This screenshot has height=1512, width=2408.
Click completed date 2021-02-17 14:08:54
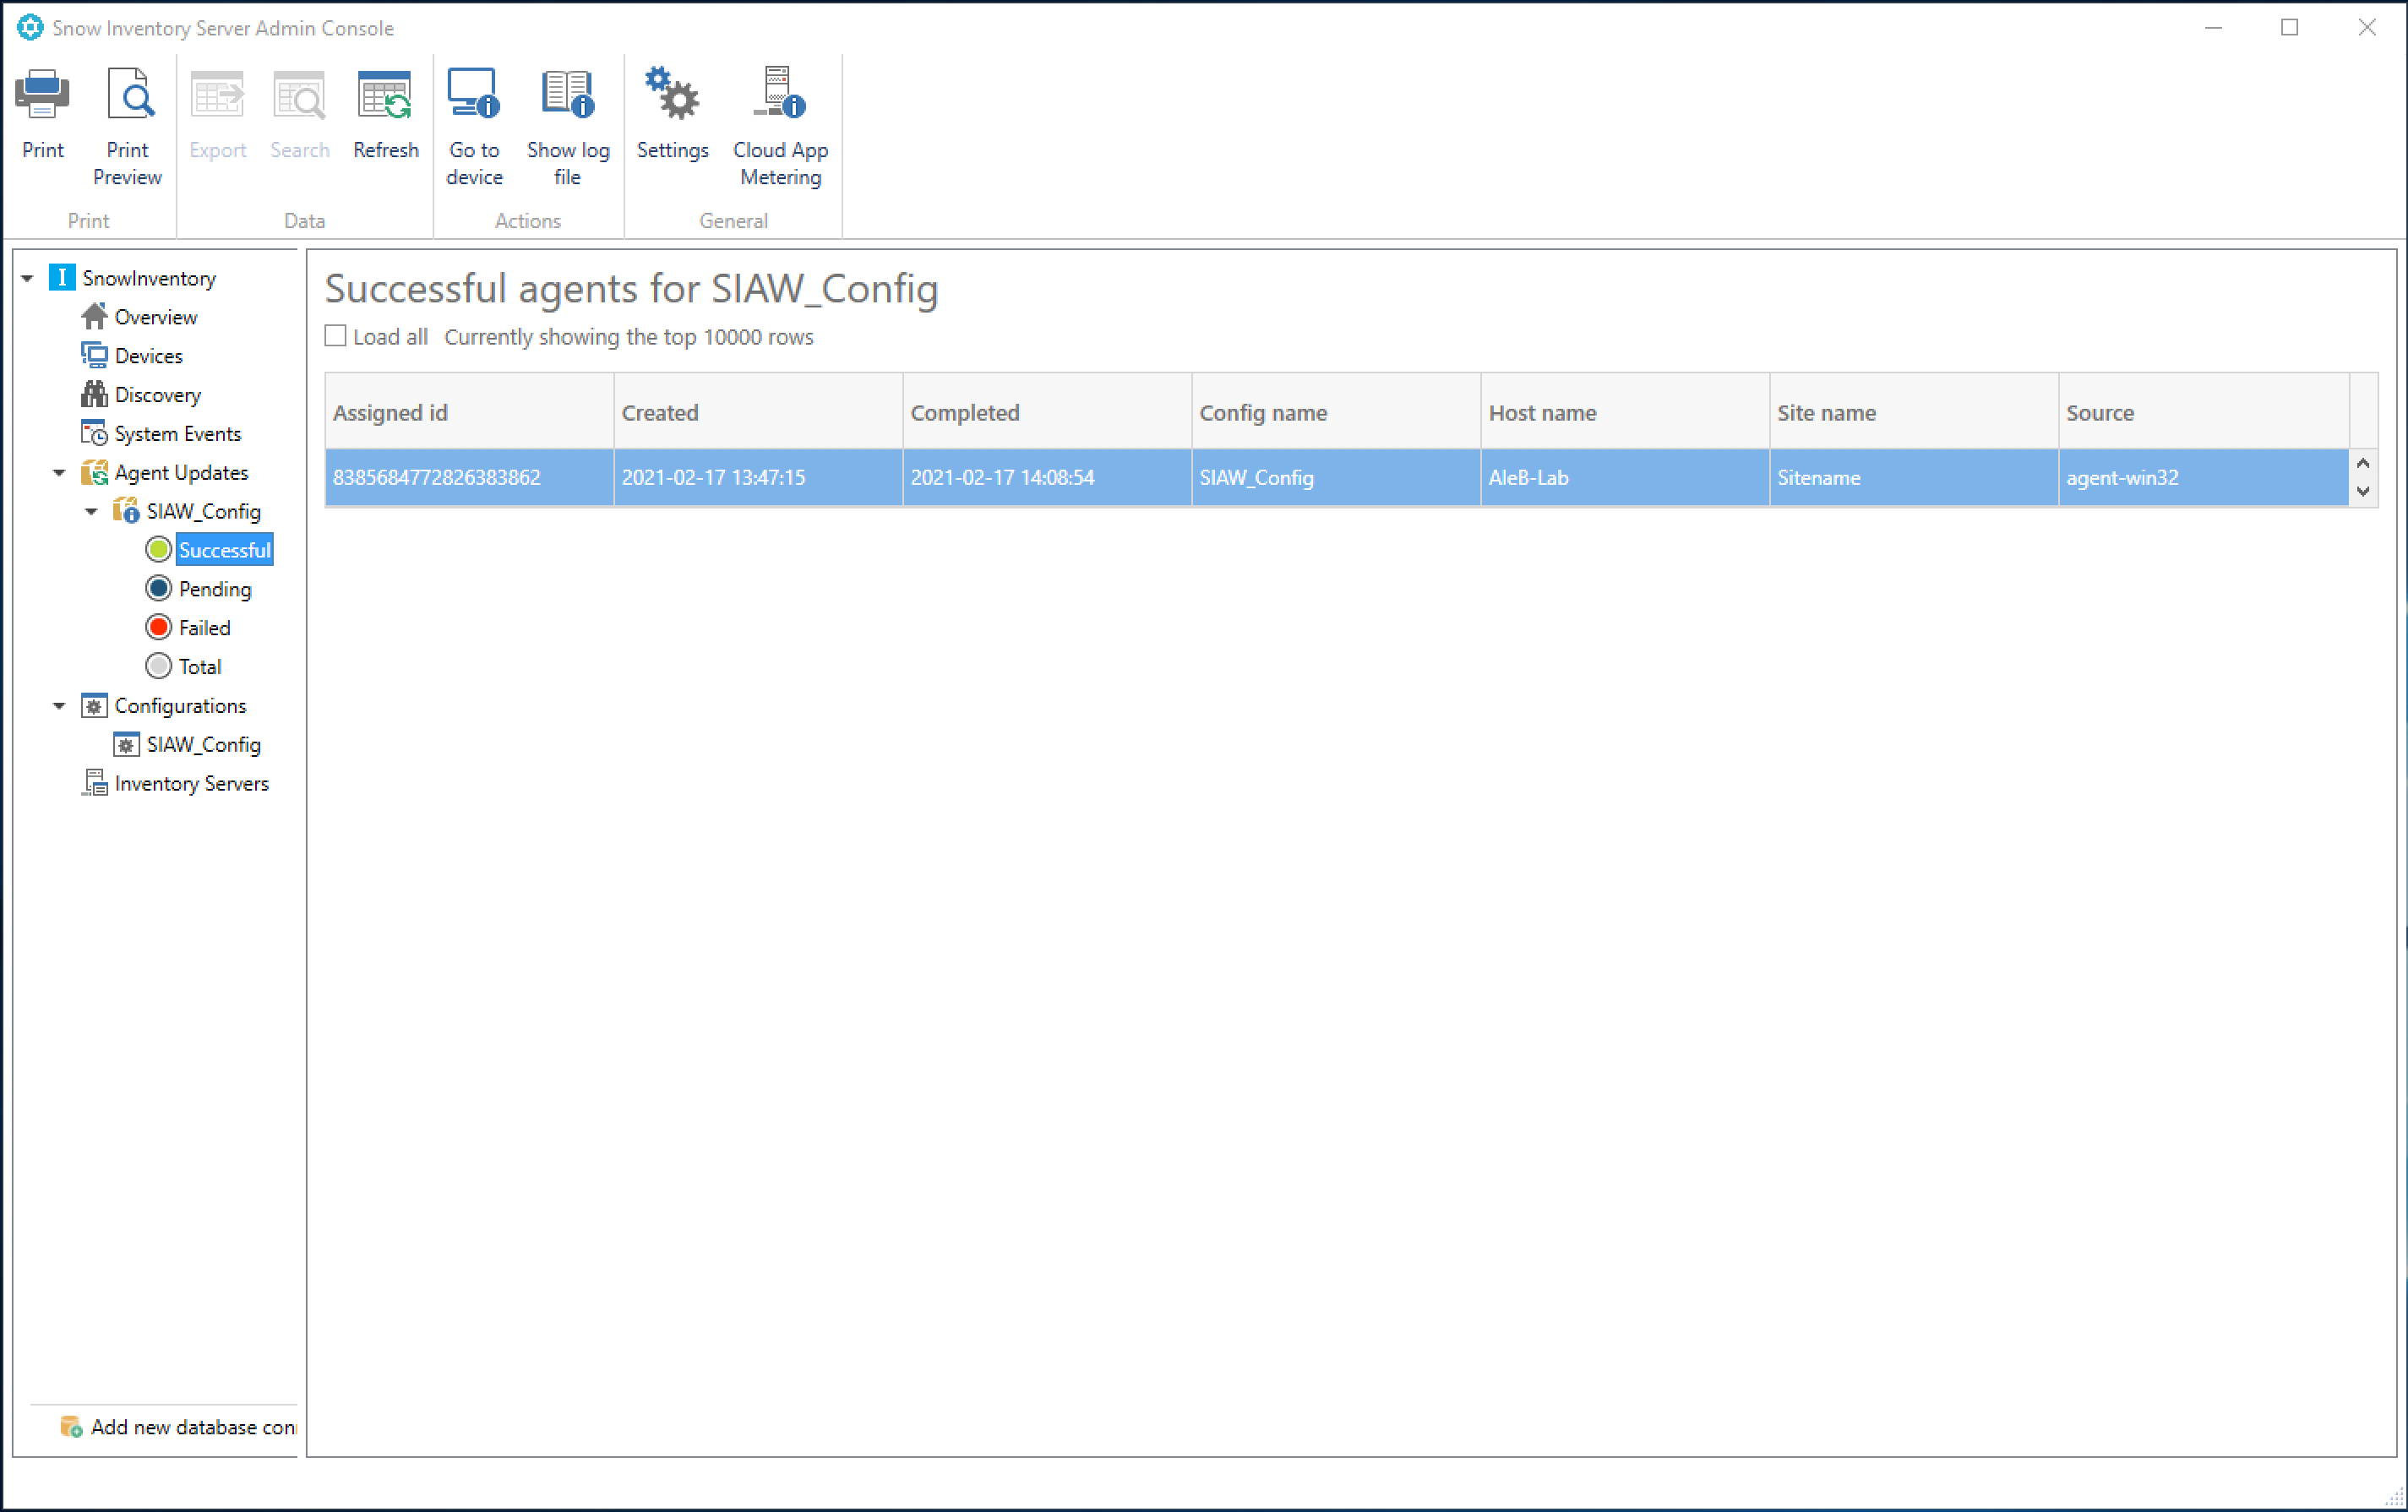(1047, 477)
